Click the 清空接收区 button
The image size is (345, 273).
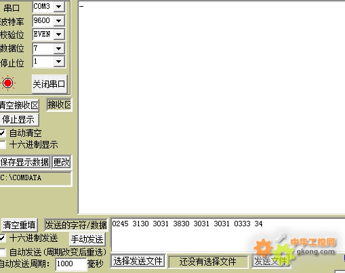click(x=19, y=105)
